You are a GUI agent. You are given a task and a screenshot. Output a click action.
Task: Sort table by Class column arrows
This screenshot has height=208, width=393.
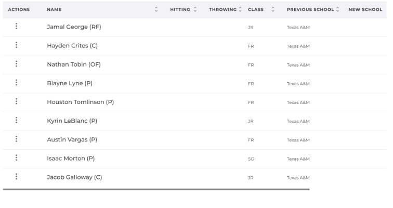(273, 9)
